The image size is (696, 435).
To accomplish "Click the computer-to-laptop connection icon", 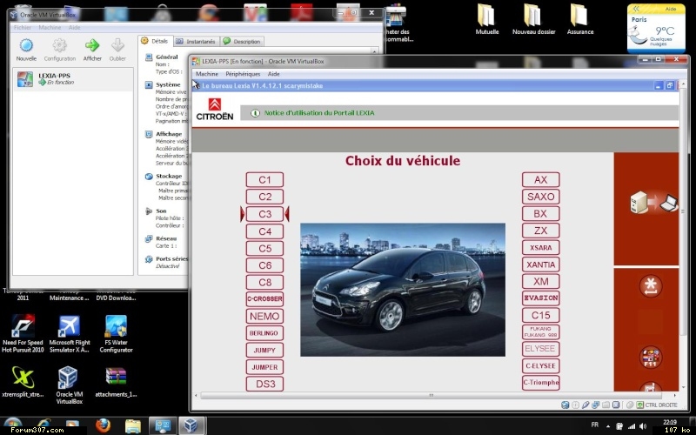I will pos(653,203).
